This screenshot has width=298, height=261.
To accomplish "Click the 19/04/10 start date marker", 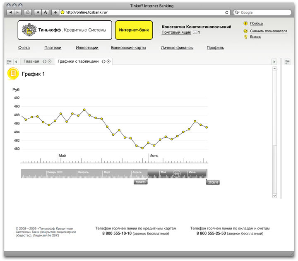I will (140, 182).
